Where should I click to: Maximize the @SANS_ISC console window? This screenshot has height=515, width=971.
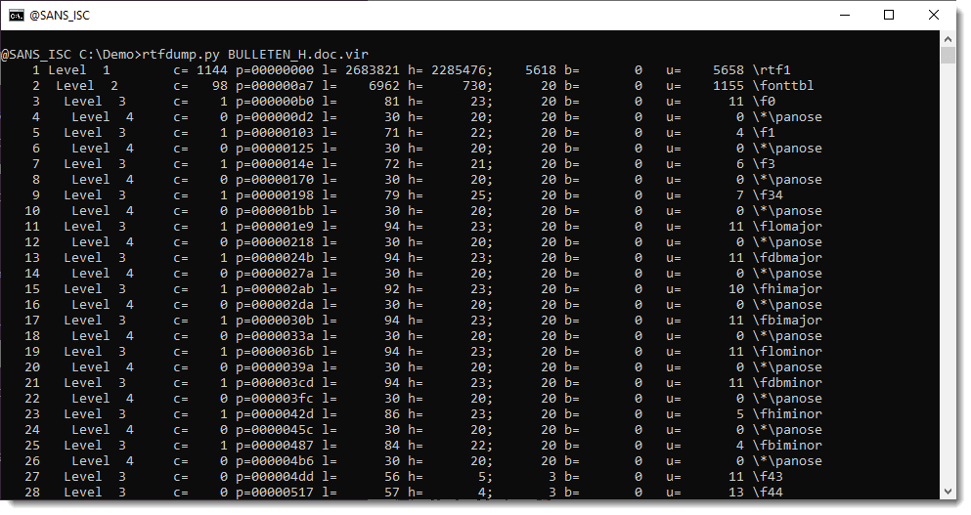coord(889,15)
